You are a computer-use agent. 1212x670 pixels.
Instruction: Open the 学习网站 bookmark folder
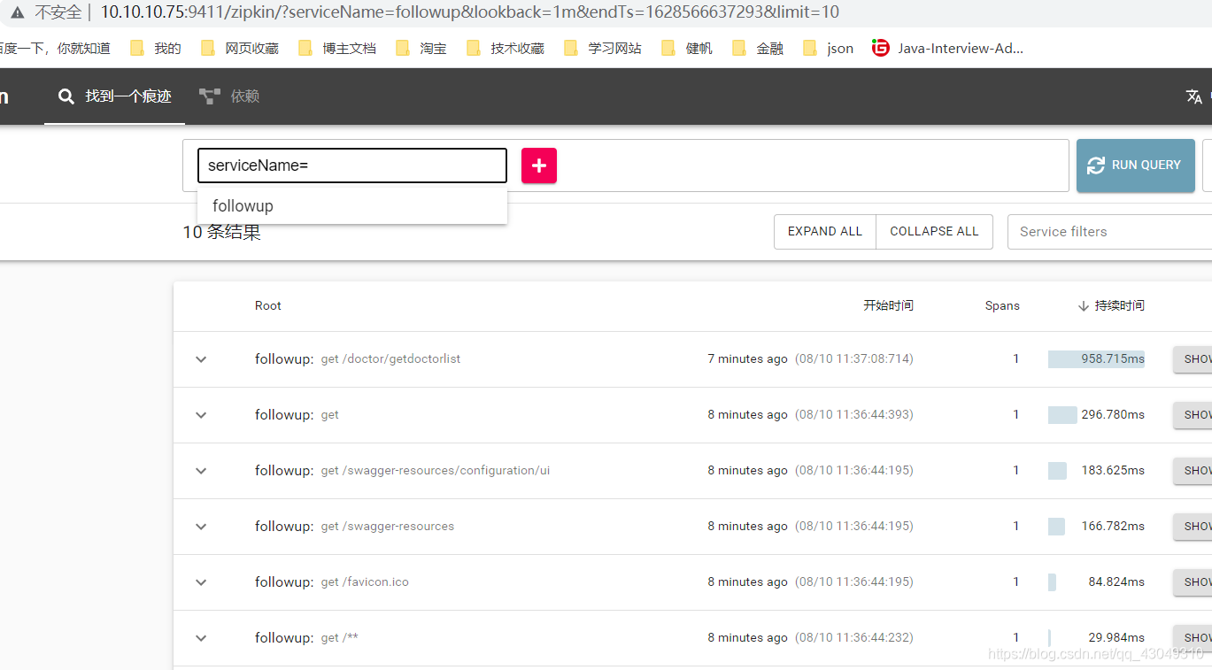pos(603,48)
